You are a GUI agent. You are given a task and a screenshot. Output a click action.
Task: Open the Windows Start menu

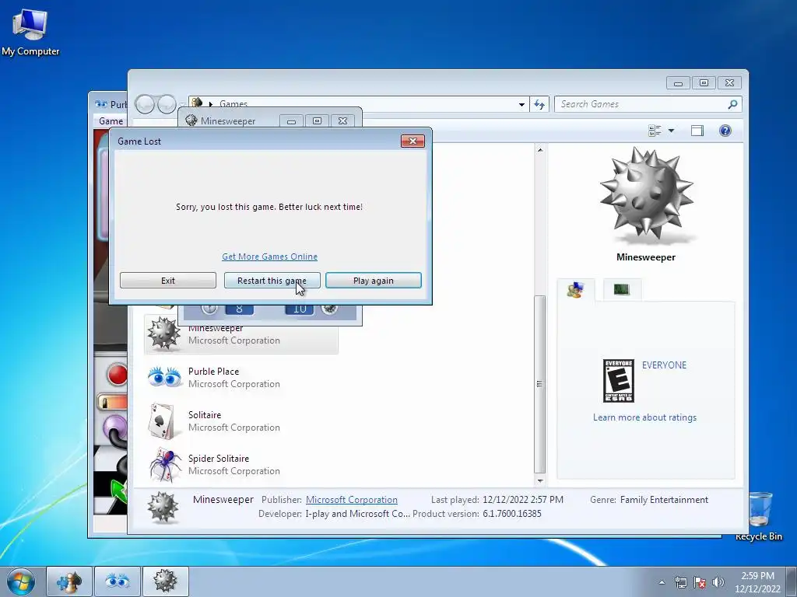tap(21, 581)
